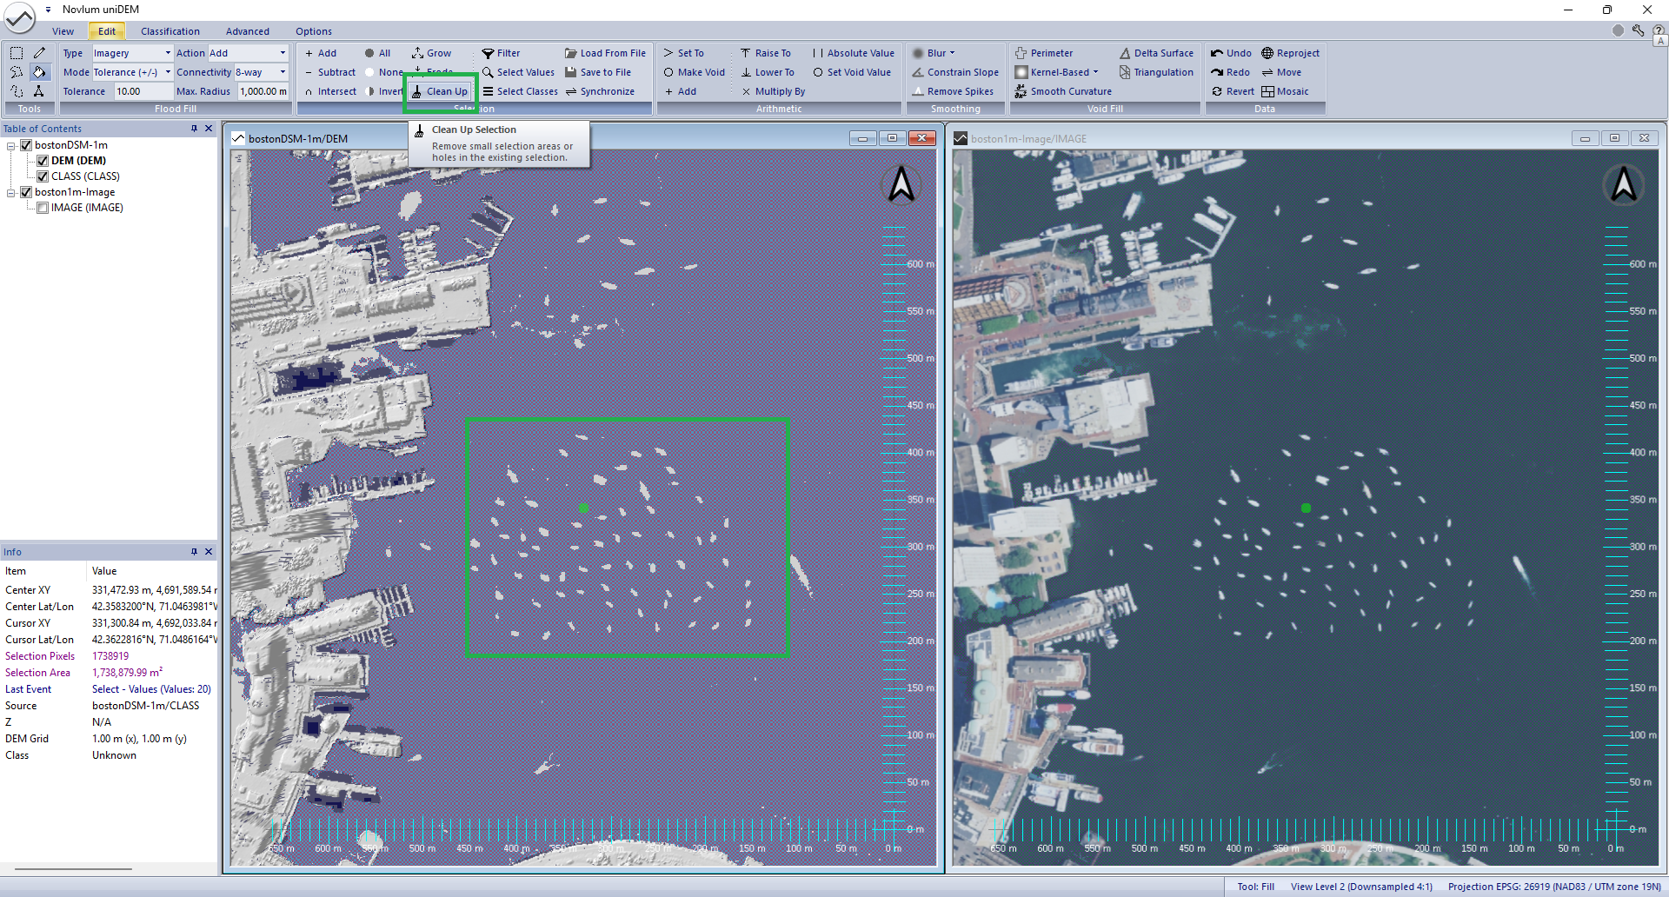Pin the Table of Contents panel

click(x=194, y=129)
